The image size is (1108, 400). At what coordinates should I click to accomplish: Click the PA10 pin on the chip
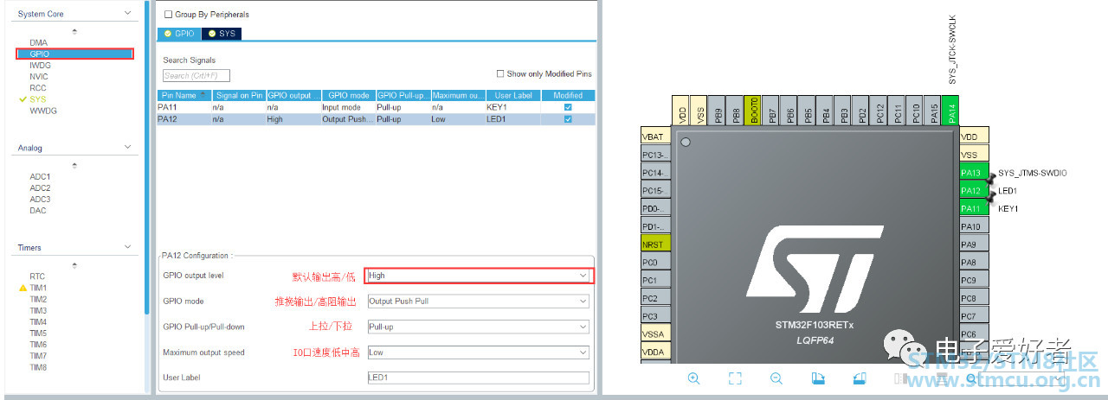(x=974, y=226)
